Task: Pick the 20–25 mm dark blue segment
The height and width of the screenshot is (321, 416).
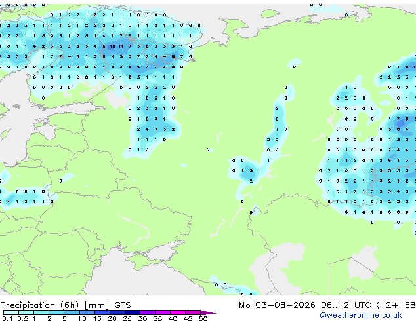Action: tap(117, 312)
